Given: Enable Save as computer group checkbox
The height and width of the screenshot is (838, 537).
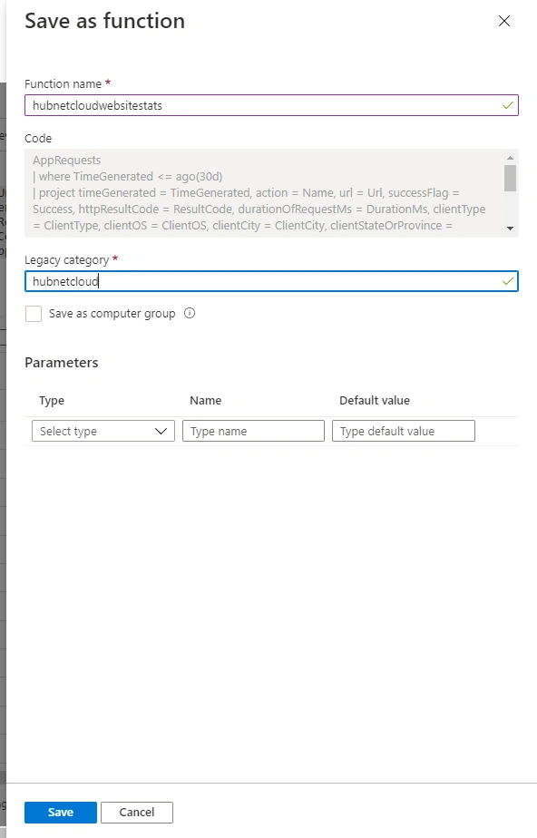Looking at the screenshot, I should 34,314.
